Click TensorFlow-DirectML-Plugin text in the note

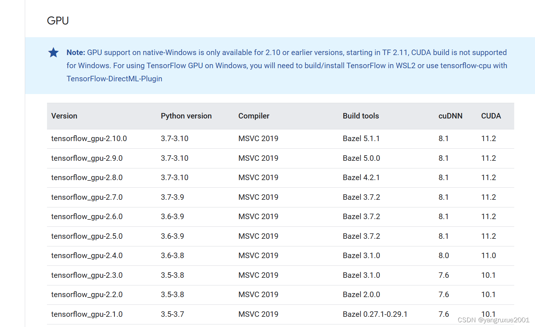114,79
